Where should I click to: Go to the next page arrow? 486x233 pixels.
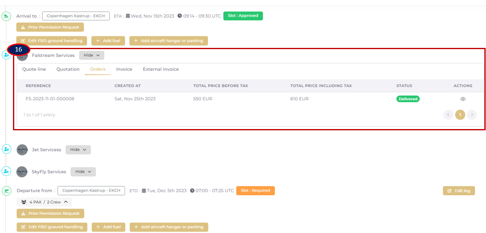pyautogui.click(x=471, y=115)
